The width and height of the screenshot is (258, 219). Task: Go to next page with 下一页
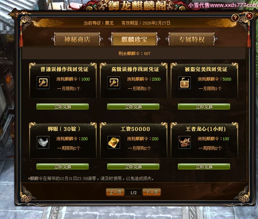[x=152, y=192]
